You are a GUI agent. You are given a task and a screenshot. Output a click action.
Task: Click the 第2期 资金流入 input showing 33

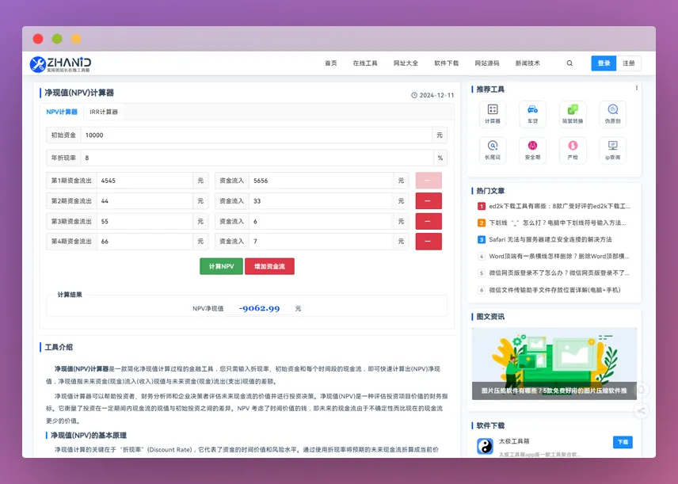pyautogui.click(x=321, y=200)
